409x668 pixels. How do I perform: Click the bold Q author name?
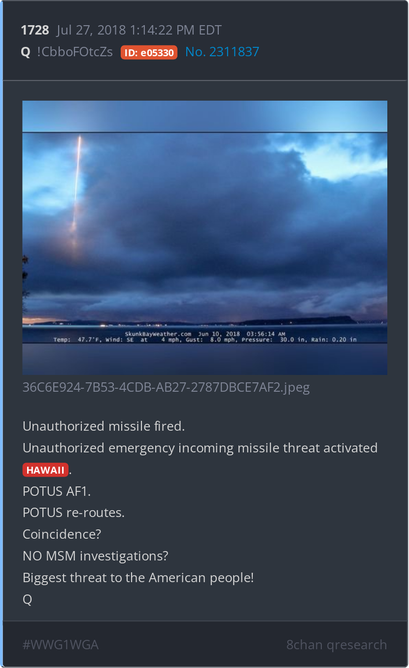26,52
